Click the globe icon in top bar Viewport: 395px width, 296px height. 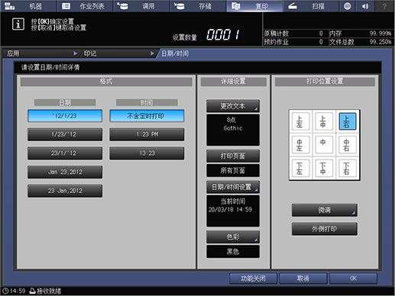347,6
